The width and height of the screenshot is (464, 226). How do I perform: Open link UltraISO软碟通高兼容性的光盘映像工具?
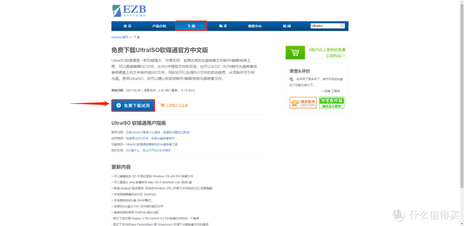click(x=152, y=145)
